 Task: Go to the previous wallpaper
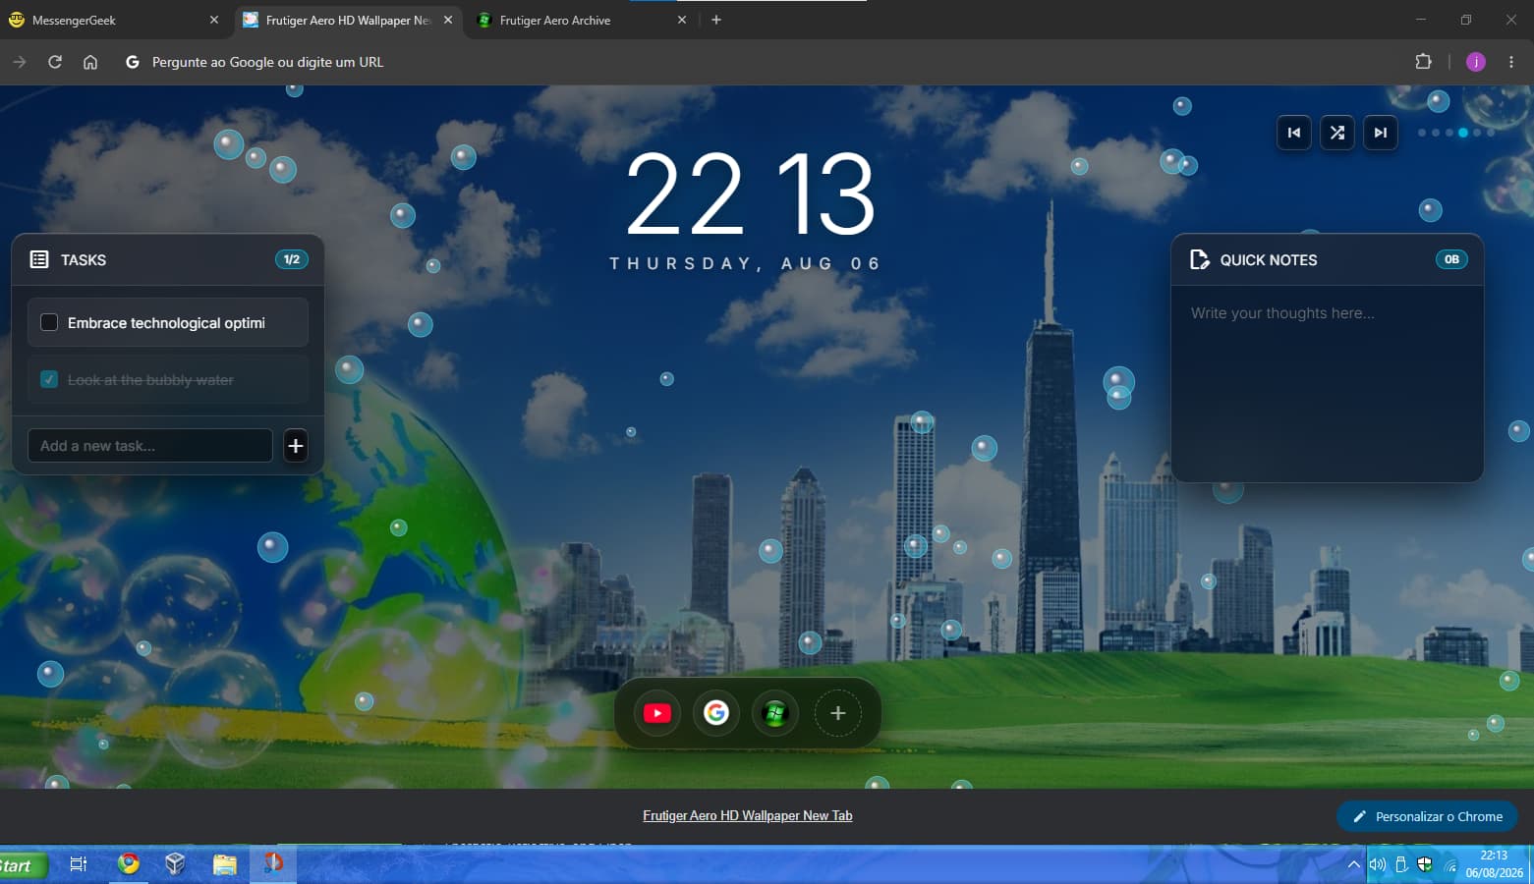(x=1294, y=133)
